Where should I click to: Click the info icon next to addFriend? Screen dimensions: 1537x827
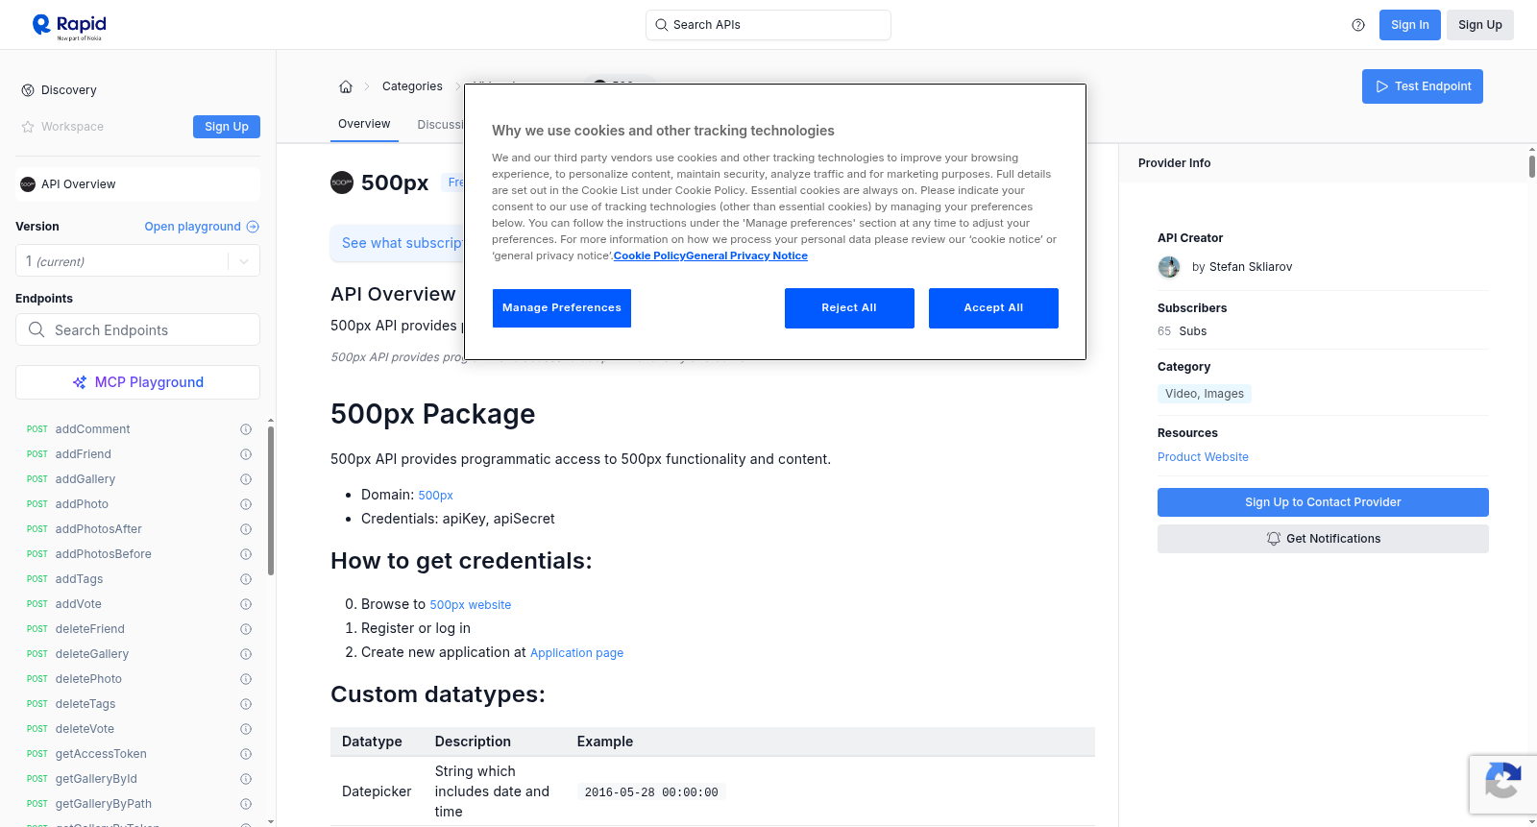(x=246, y=454)
